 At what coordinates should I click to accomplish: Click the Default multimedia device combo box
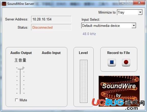(x=108, y=26)
